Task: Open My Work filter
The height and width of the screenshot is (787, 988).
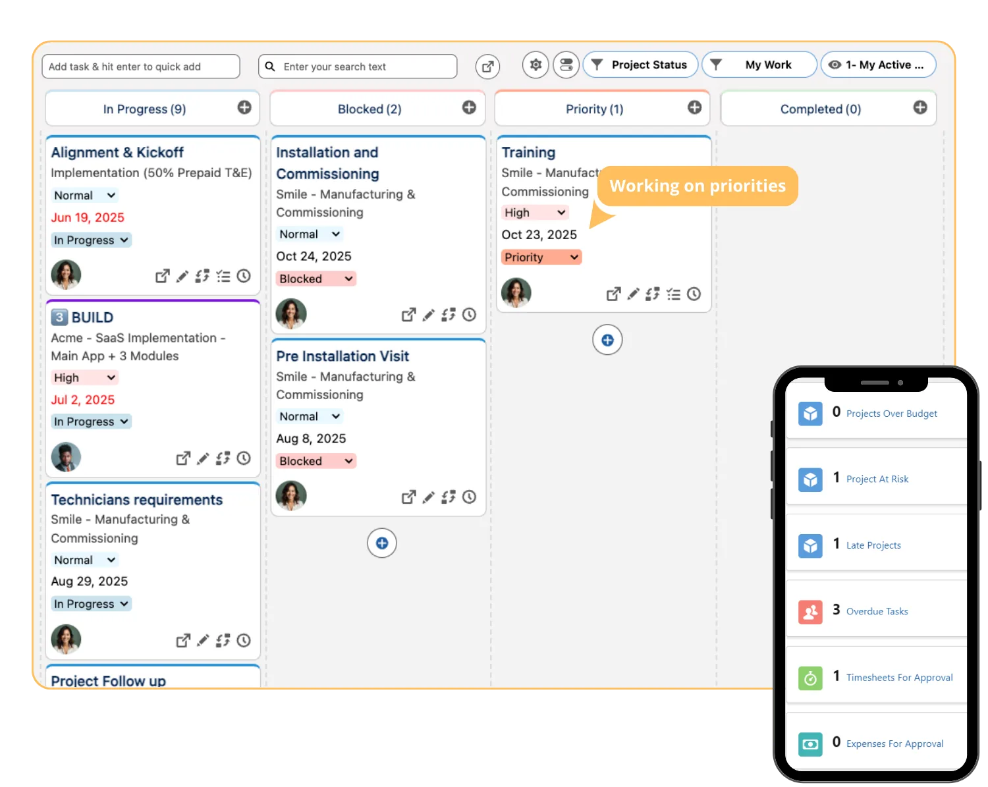Action: tap(759, 65)
